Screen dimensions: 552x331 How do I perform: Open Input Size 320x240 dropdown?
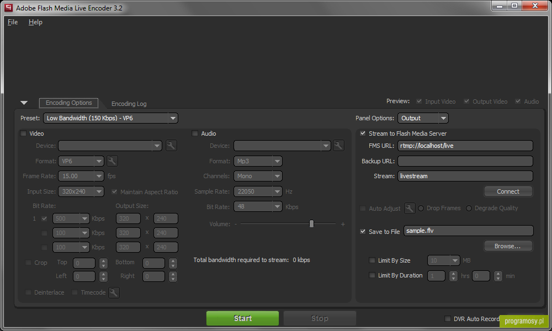tap(81, 191)
